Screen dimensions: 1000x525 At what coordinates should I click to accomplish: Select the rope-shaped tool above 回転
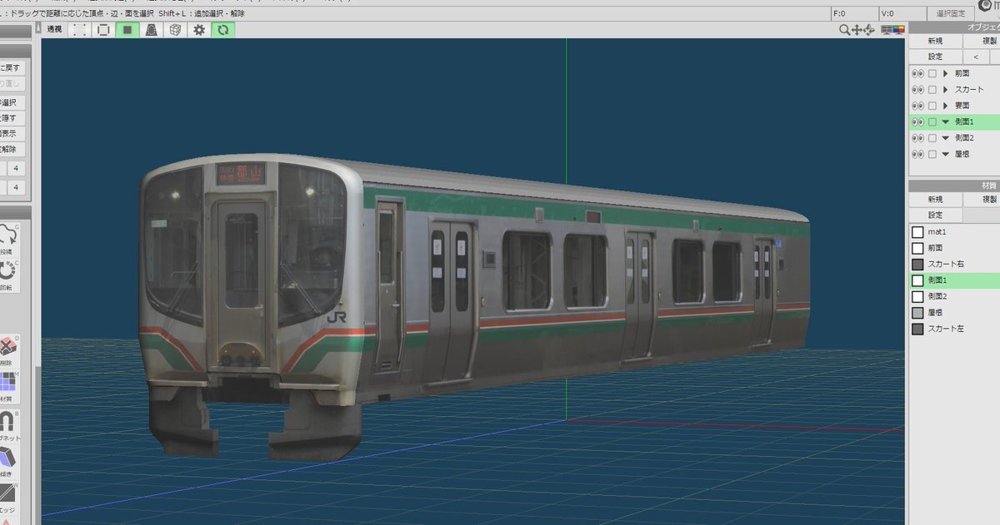(x=7, y=238)
